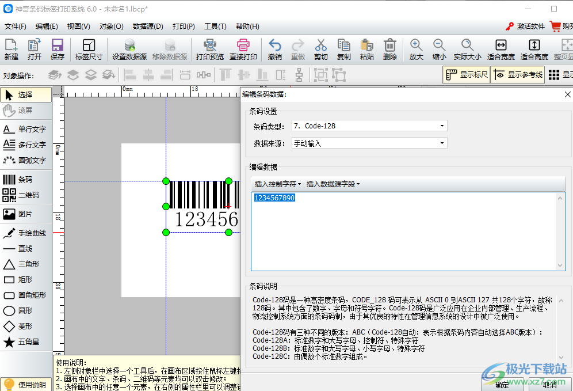Click the 激活软件 activate software link
This screenshot has width=573, height=391.
[525, 26]
